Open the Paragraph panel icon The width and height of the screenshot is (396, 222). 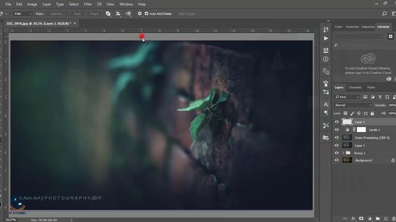coord(326,113)
